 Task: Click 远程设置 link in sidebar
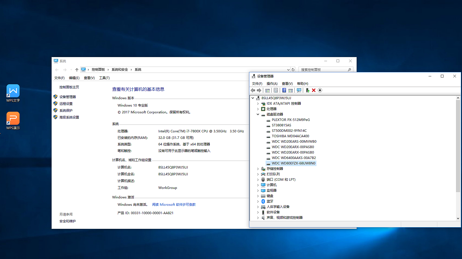coord(66,104)
